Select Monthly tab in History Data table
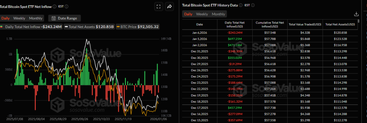This screenshot has height=123, width=367. (x=218, y=14)
